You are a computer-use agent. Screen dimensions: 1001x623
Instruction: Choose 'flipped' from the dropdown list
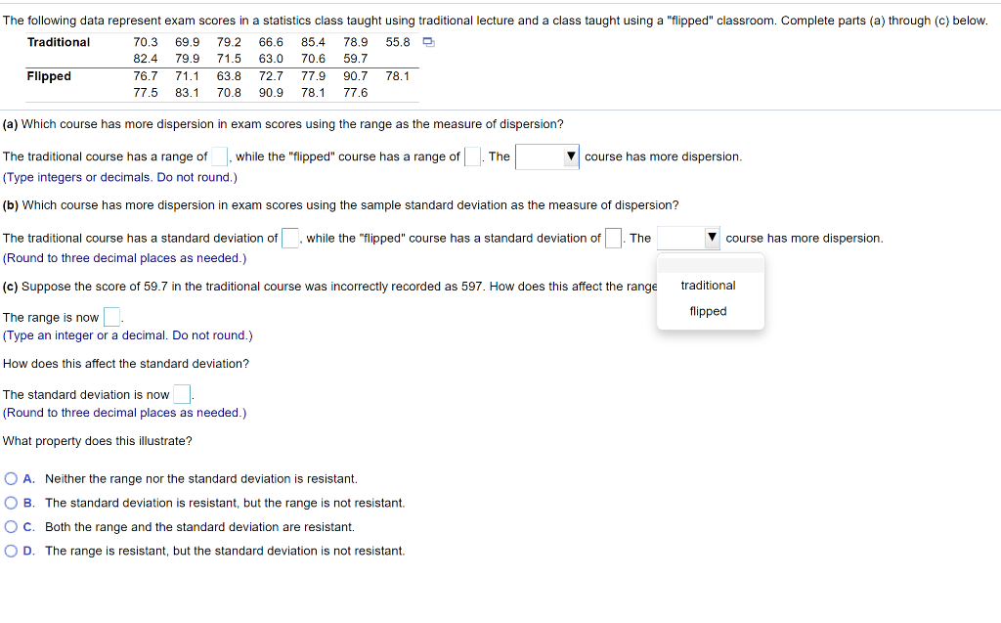tap(708, 311)
